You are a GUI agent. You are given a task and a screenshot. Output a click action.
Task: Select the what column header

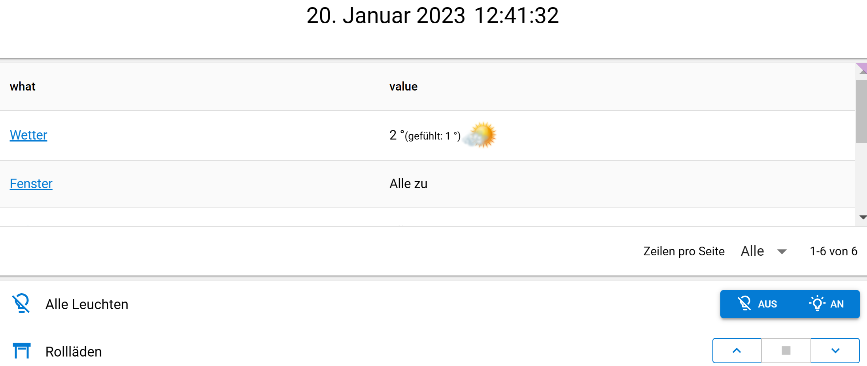pyautogui.click(x=23, y=87)
